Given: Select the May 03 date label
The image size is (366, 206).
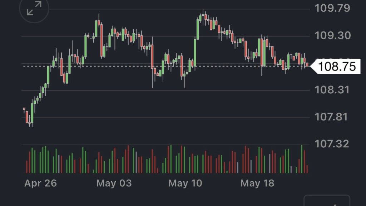Looking at the screenshot, I should 114,183.
